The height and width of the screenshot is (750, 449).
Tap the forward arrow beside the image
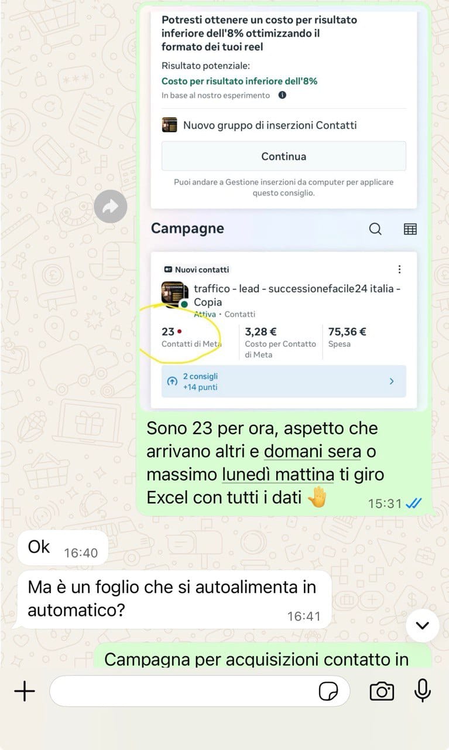[x=111, y=206]
